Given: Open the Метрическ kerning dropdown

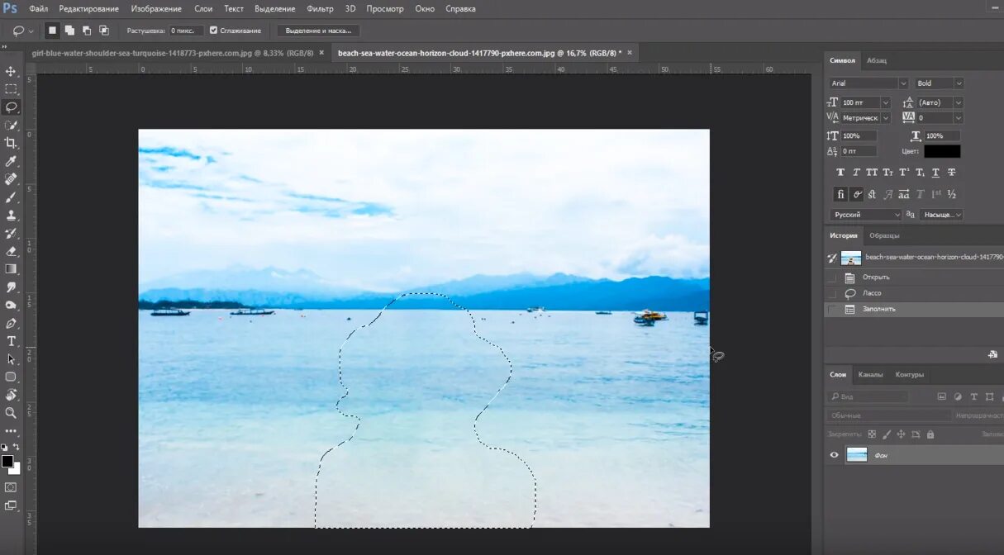Looking at the screenshot, I should pyautogui.click(x=886, y=118).
